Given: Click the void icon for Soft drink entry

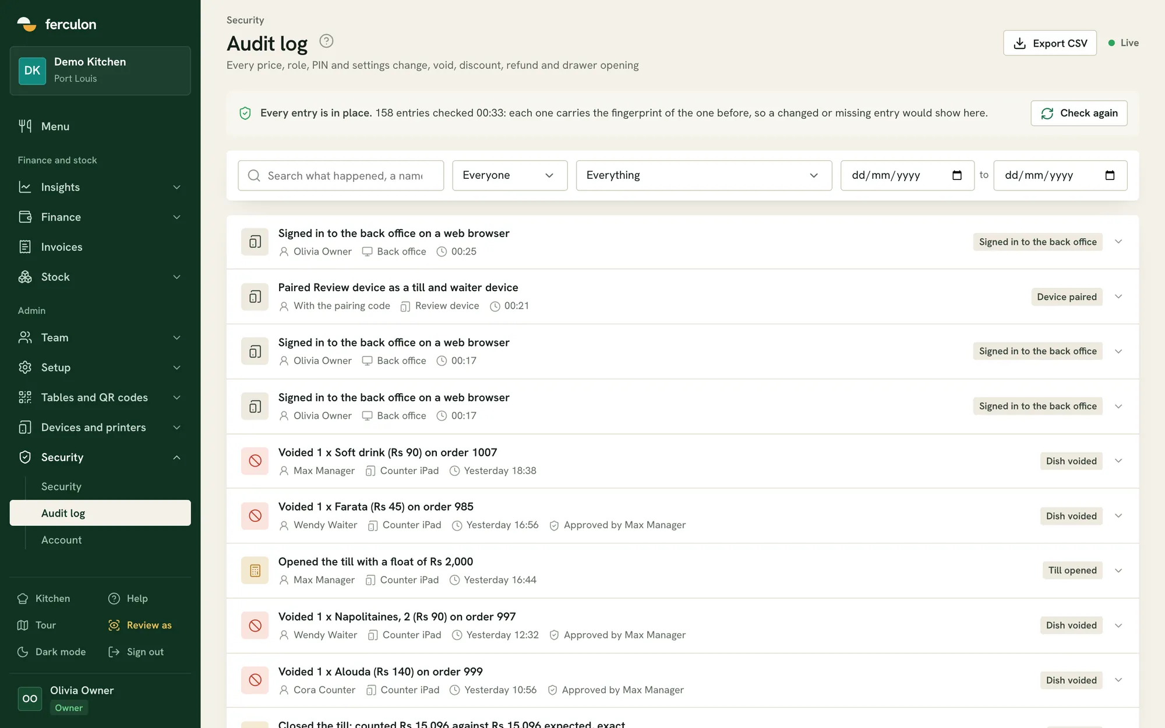Looking at the screenshot, I should coord(255,461).
